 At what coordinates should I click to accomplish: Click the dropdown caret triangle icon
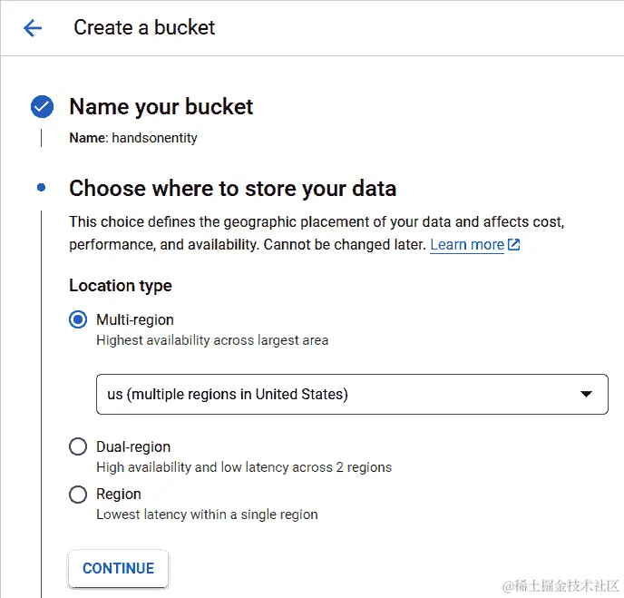pos(586,394)
